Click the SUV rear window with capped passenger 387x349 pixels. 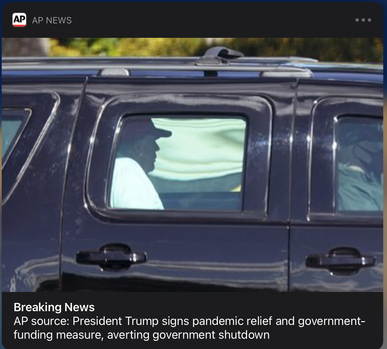tap(177, 164)
